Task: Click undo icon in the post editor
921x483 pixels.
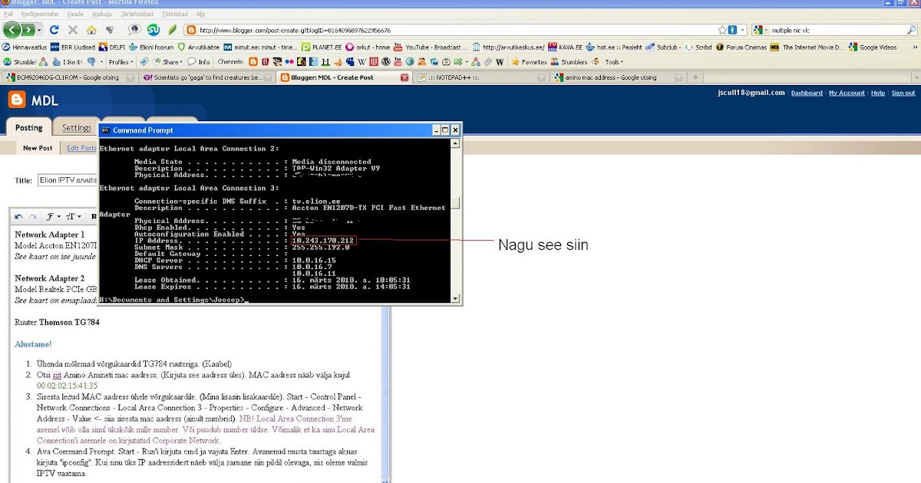Action: [x=19, y=217]
